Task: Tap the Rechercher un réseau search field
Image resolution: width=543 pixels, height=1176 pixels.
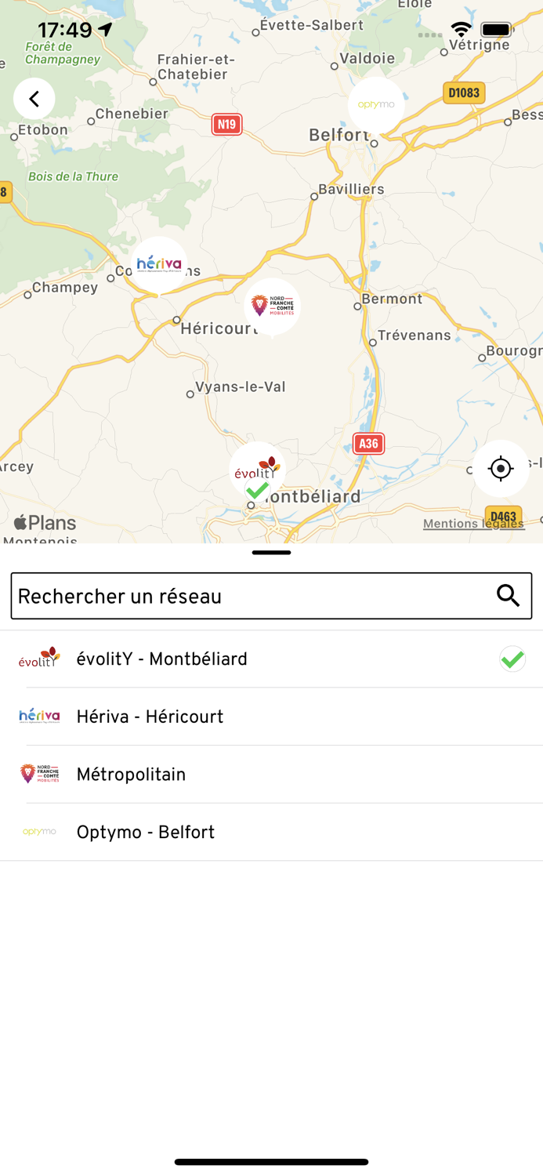Action: coord(235,596)
